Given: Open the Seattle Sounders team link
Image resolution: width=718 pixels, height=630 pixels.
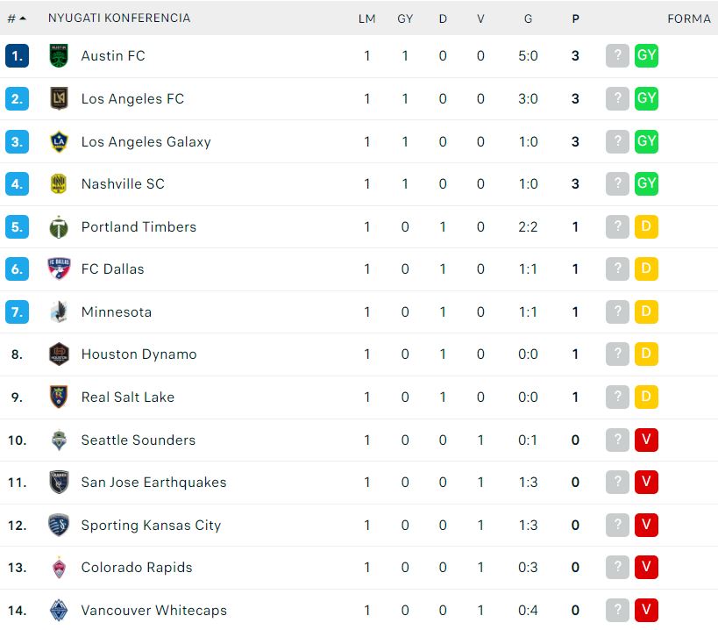Looking at the screenshot, I should click(x=139, y=440).
